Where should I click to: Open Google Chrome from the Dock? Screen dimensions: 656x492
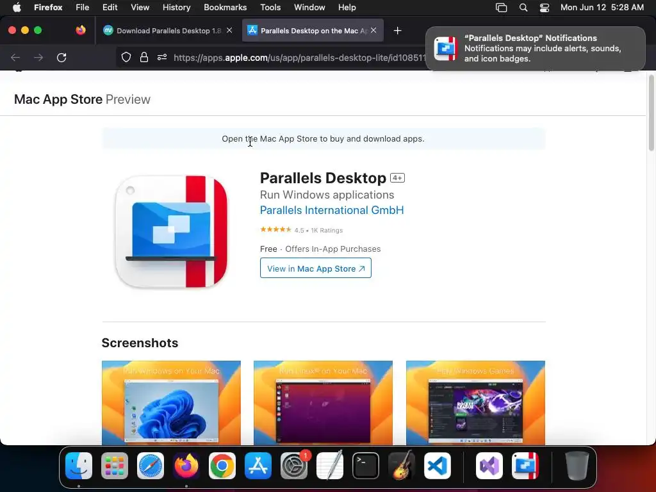click(x=222, y=466)
